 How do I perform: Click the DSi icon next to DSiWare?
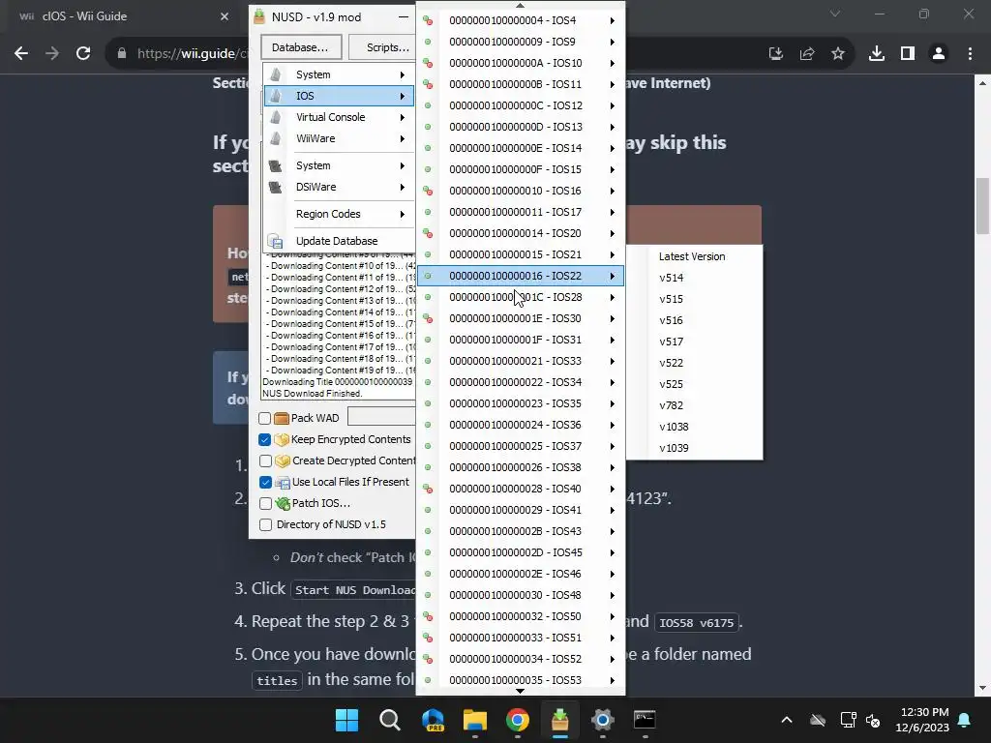tap(276, 187)
